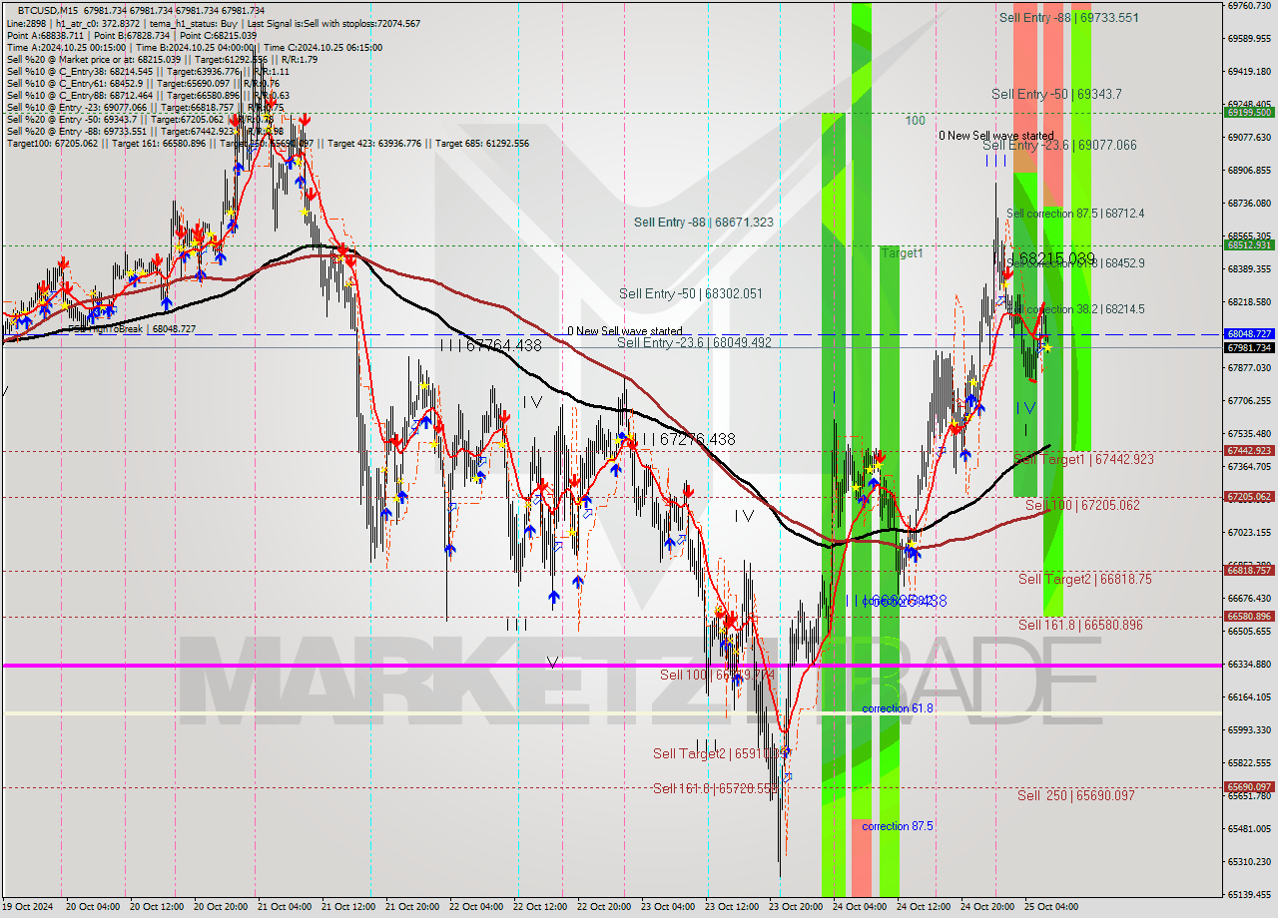1278x918 pixels.
Task: Click the '25 Oct 04:00' time label
Action: (x=1050, y=907)
